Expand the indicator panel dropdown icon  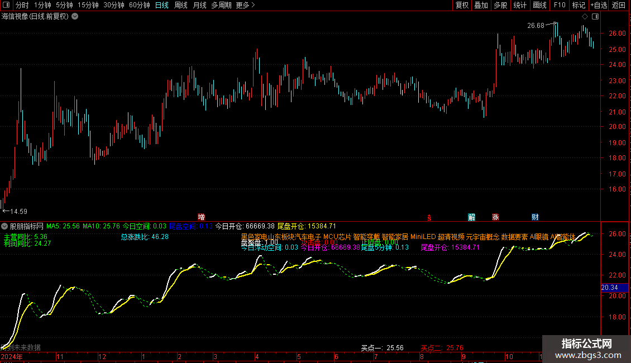click(x=4, y=226)
